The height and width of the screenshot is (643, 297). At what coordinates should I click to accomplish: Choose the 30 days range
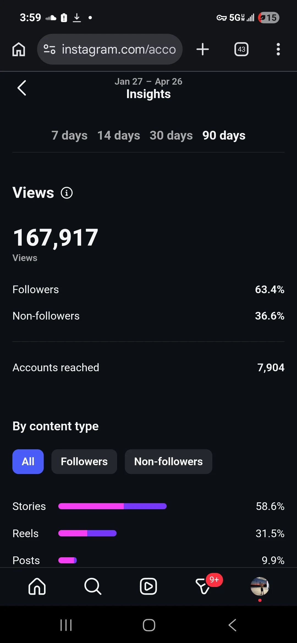[171, 135]
